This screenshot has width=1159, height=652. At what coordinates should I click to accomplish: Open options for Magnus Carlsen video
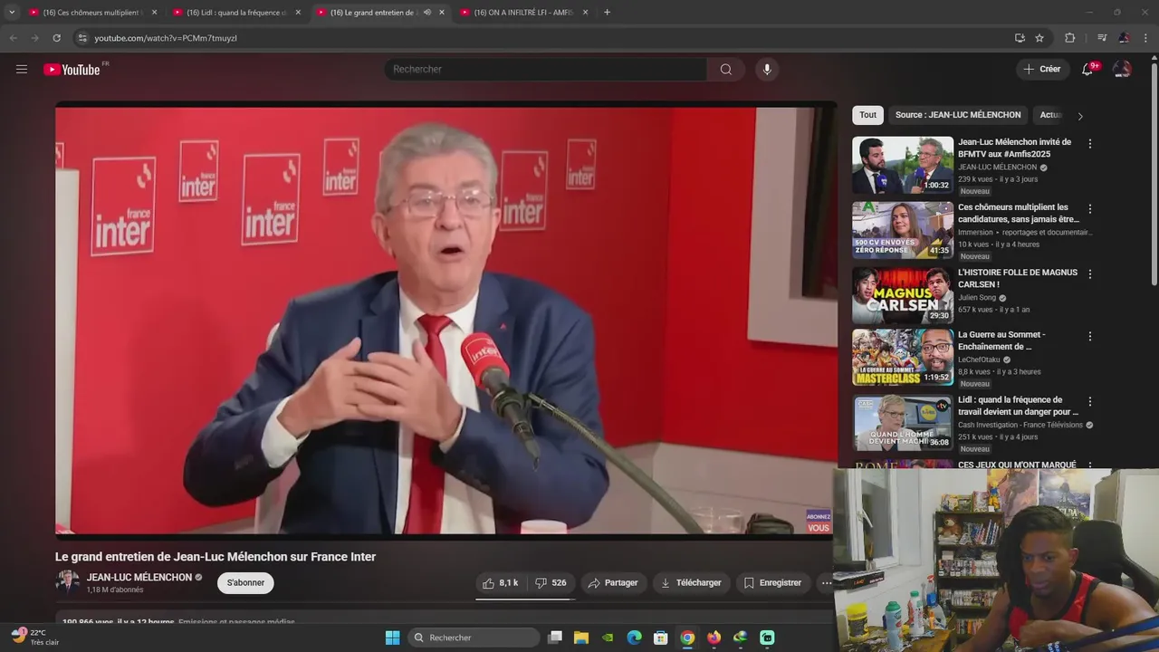[1090, 273]
